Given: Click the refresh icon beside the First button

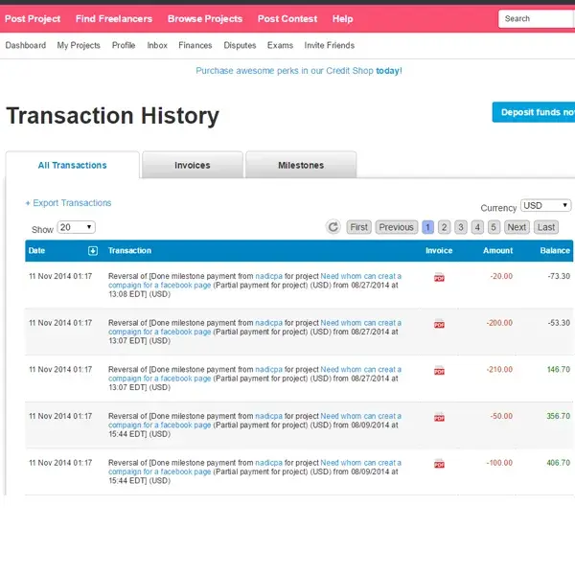Looking at the screenshot, I should point(333,227).
